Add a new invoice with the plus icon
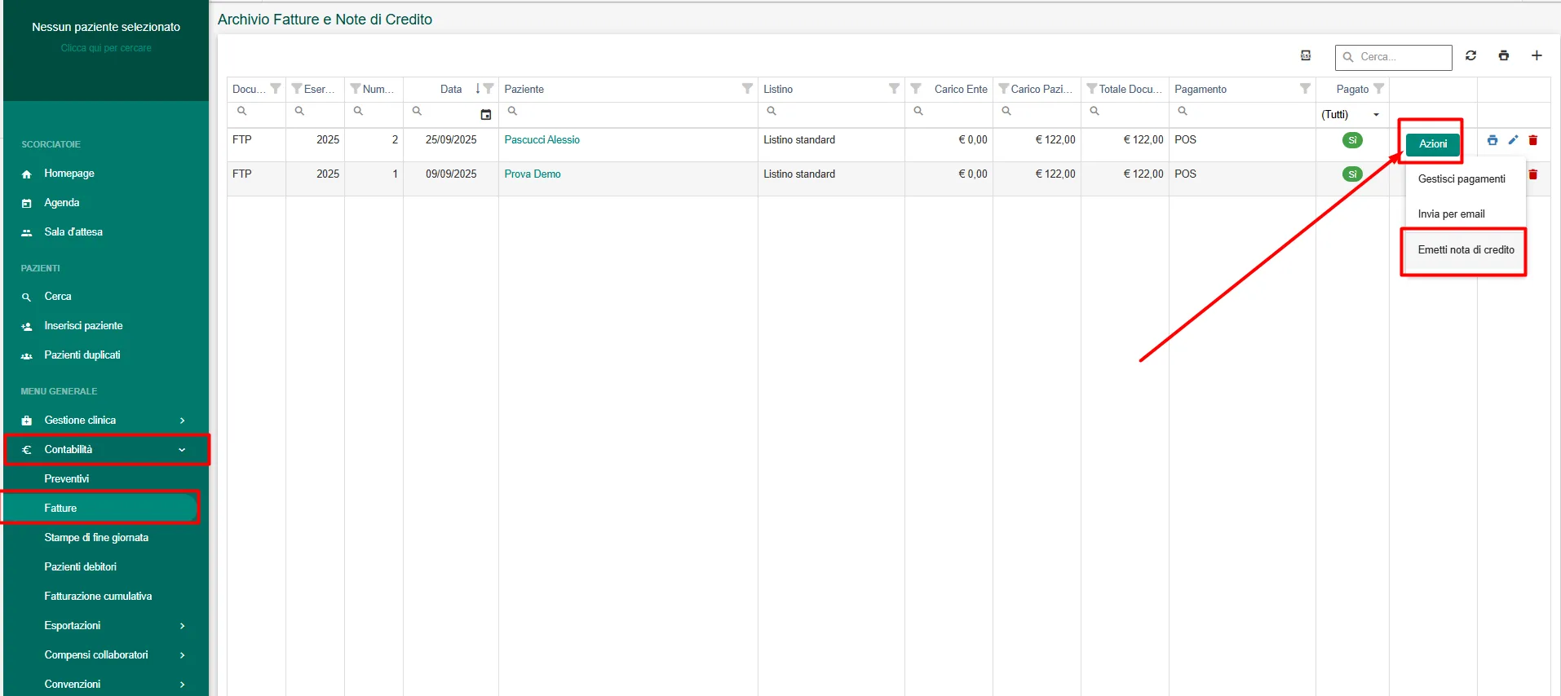 coord(1537,55)
